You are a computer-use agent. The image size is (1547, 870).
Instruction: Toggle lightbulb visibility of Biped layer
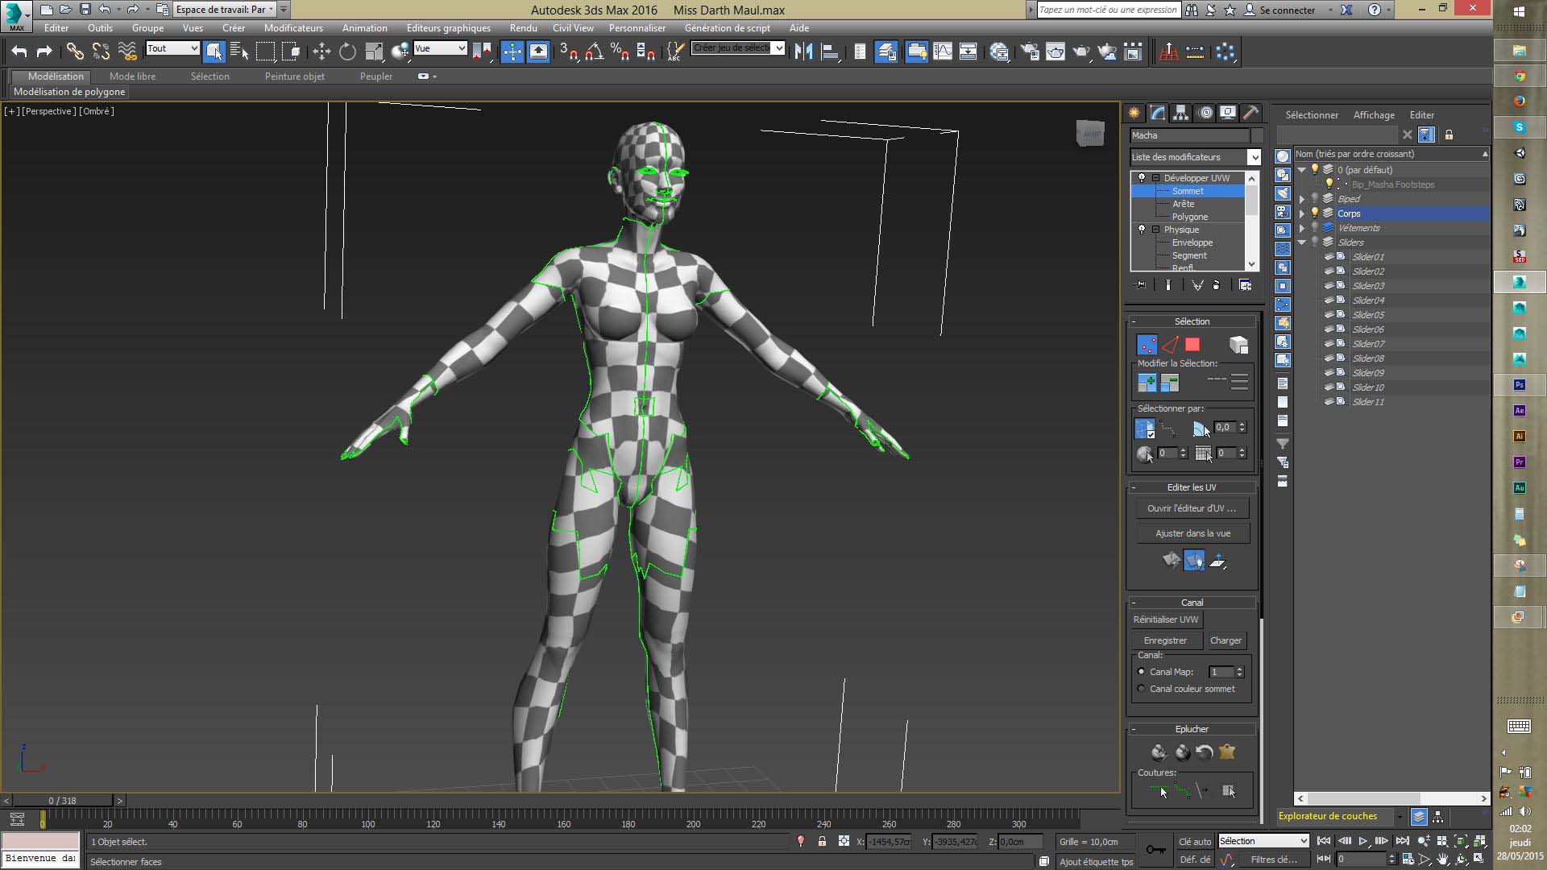click(1315, 199)
